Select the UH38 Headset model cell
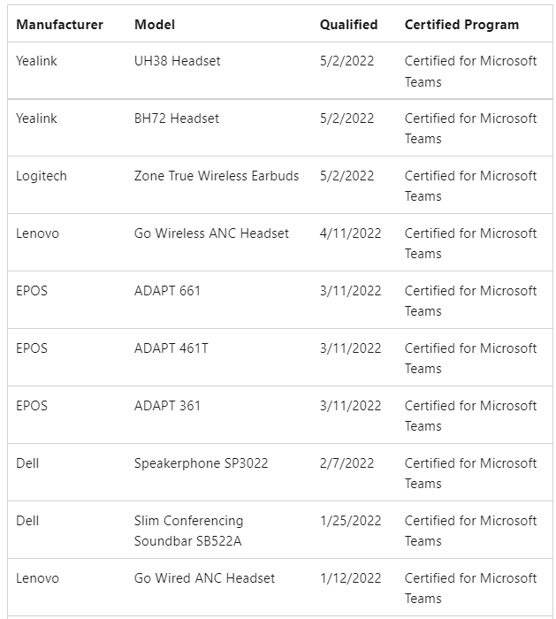Screen dimensions: 556x619 pyautogui.click(x=177, y=61)
